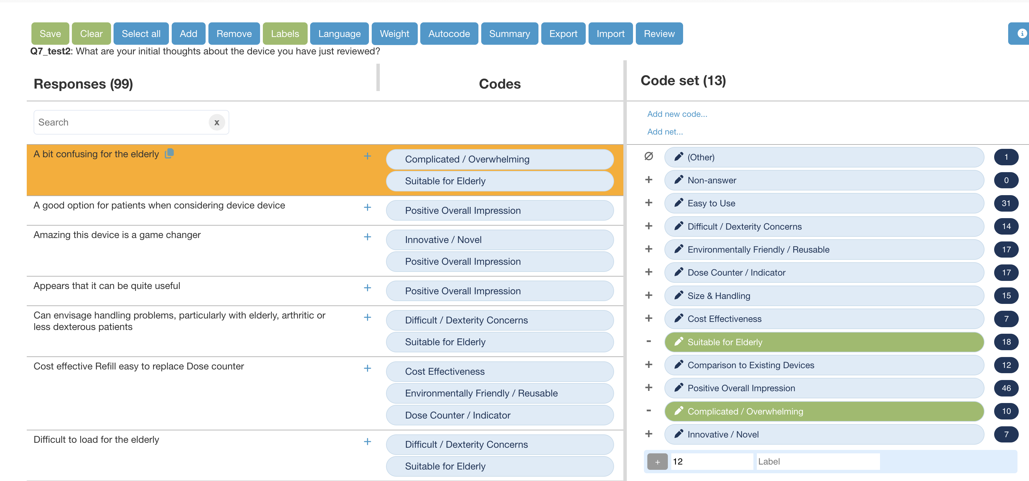Toggle plus next to Cost Effectiveness code

pos(649,318)
